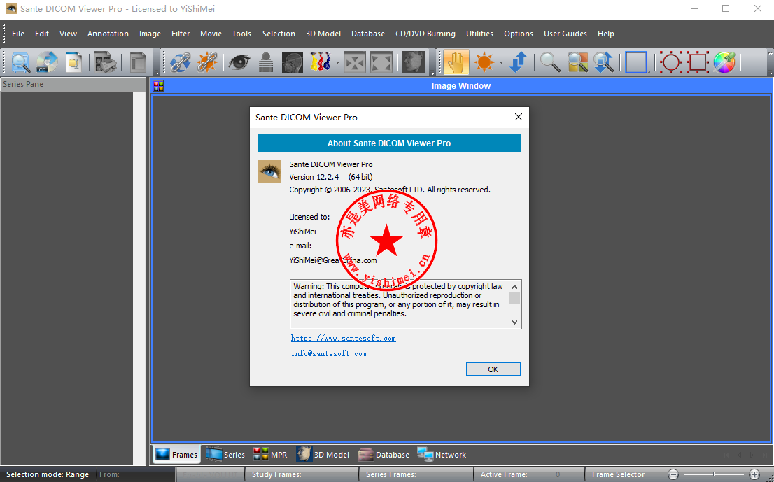Switch to the Network tab
Image resolution: width=774 pixels, height=482 pixels.
click(x=442, y=455)
